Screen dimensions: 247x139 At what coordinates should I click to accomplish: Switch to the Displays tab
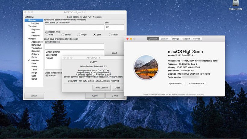[x=164, y=39]
